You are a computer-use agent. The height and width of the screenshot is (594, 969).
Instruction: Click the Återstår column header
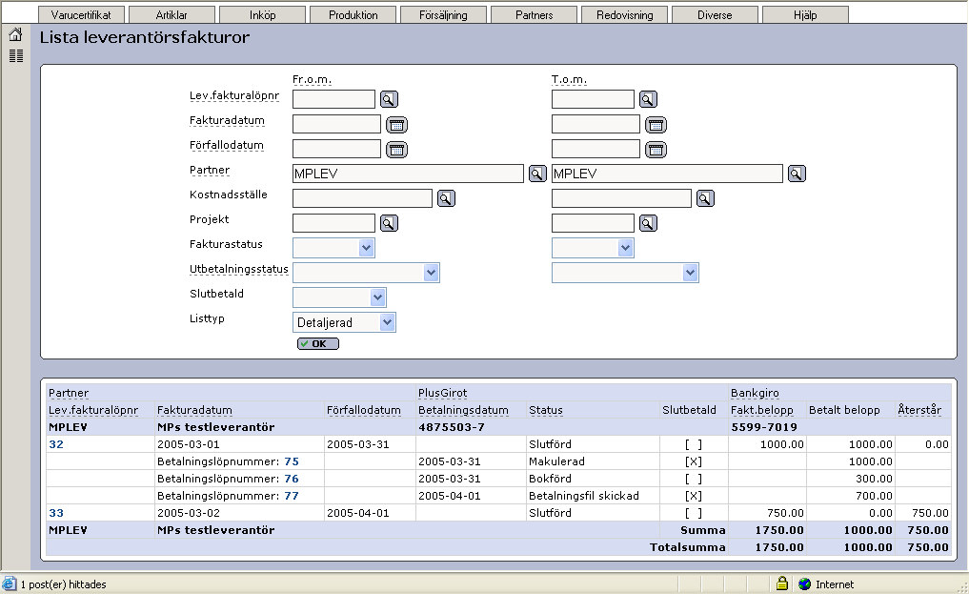919,410
